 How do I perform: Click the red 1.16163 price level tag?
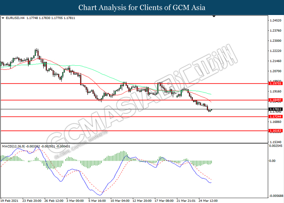[x=275, y=131]
